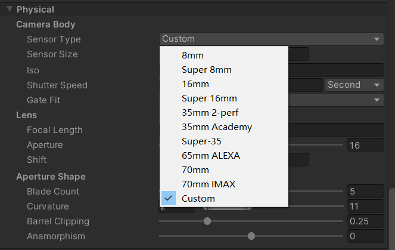Open the Second shutter speed unit dropdown

click(354, 85)
